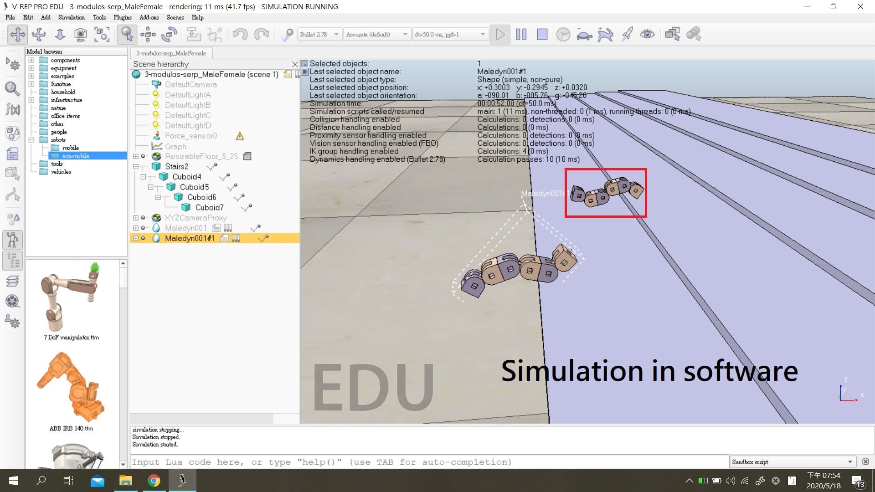The width and height of the screenshot is (875, 492).
Task: Open File Explorer from the taskbar
Action: (x=125, y=481)
